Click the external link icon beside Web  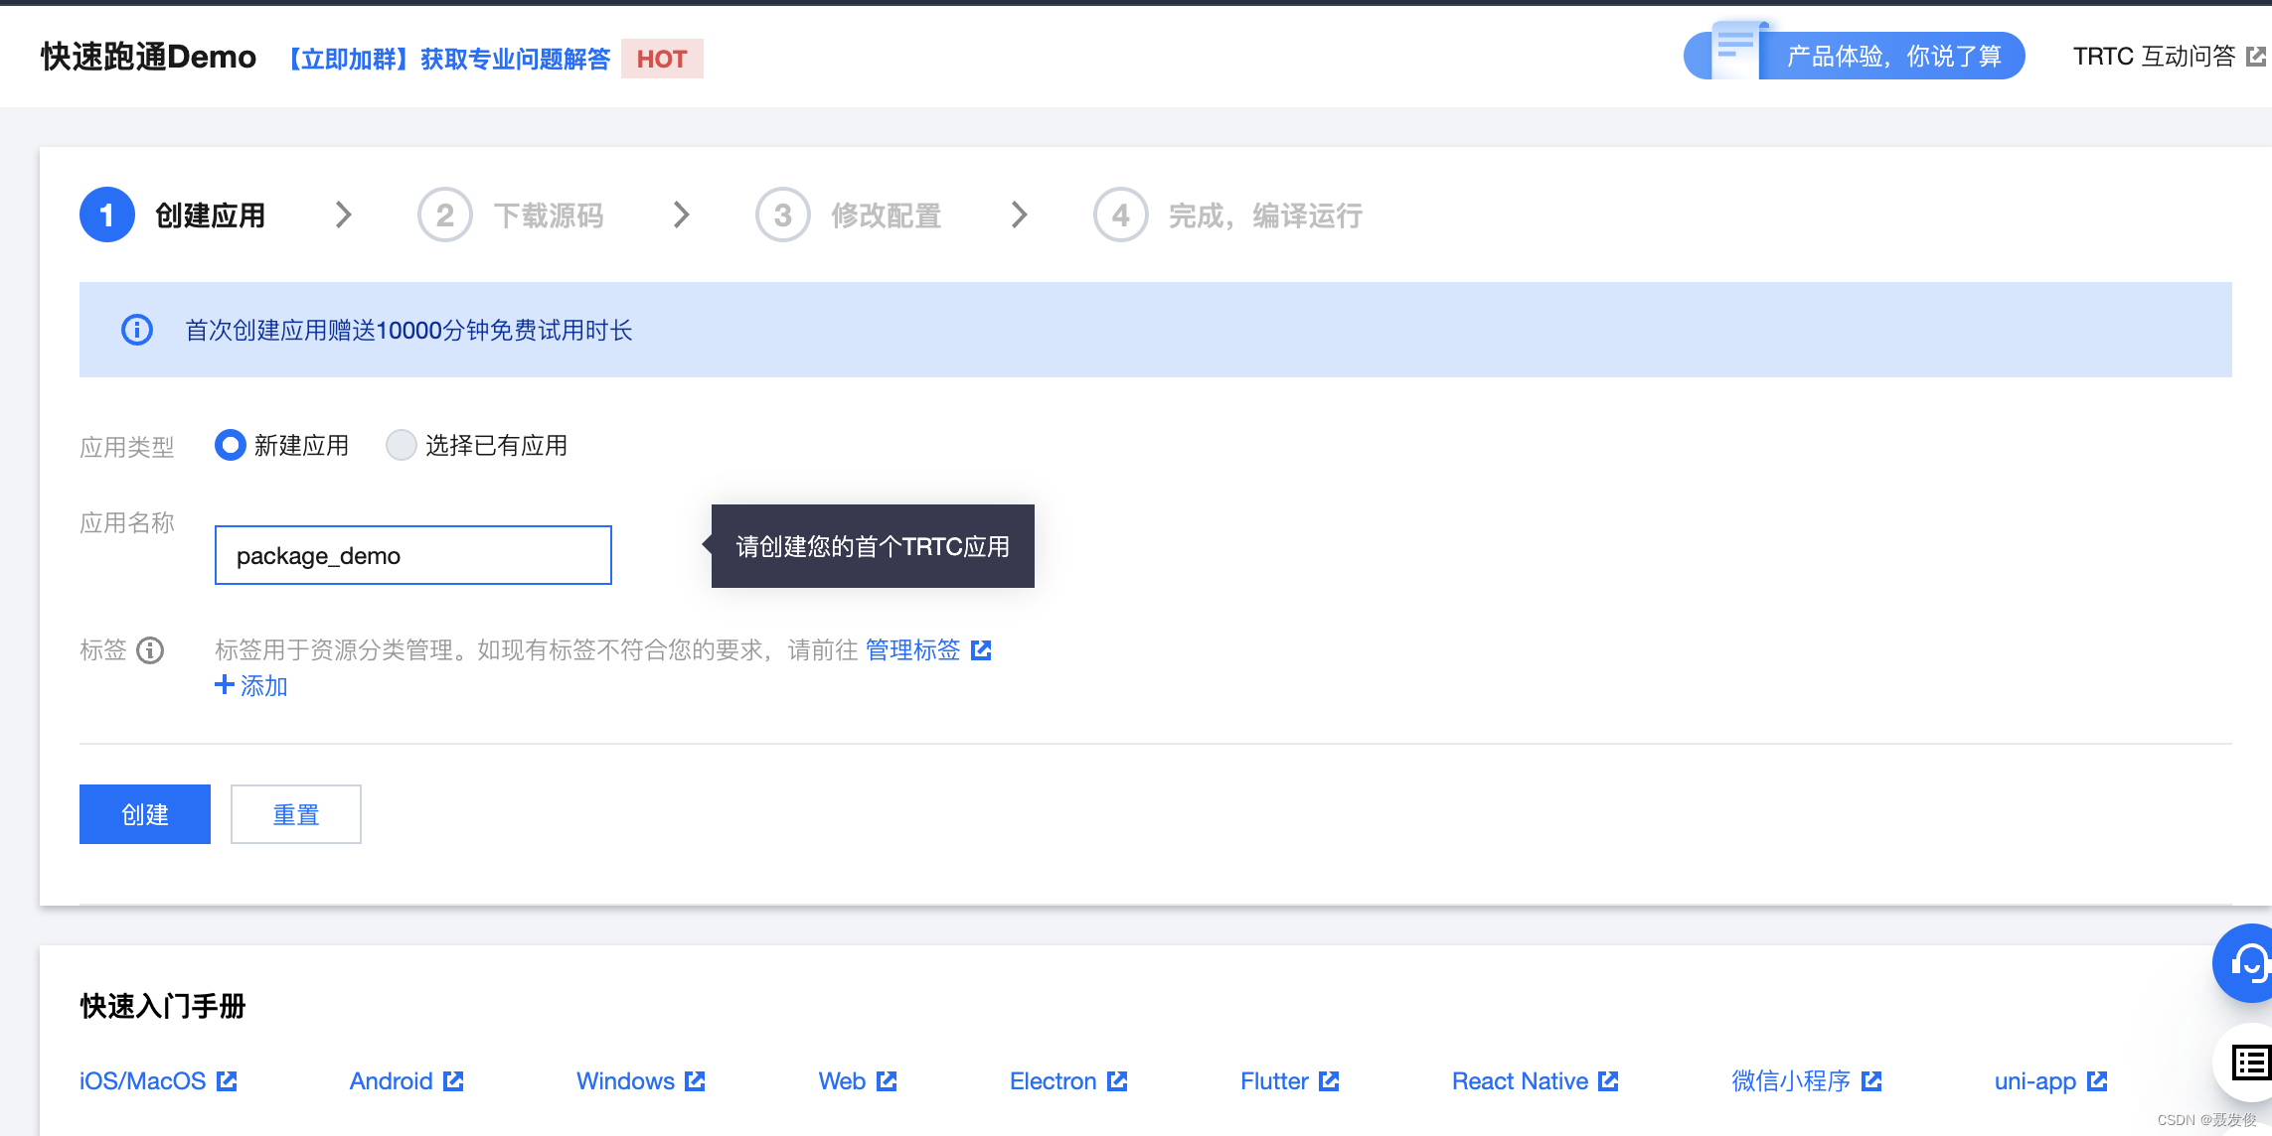coord(887,1080)
